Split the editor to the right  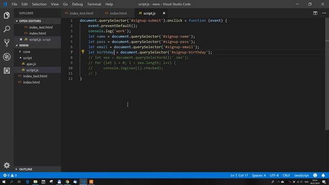(x=315, y=13)
